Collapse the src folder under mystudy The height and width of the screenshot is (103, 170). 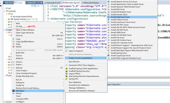click(7, 14)
